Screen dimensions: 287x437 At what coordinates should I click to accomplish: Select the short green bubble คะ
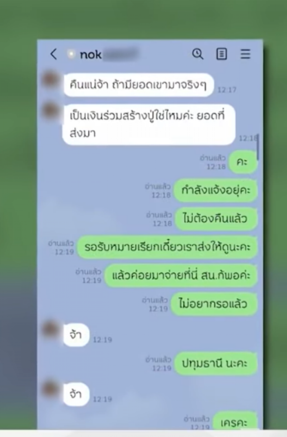click(243, 162)
